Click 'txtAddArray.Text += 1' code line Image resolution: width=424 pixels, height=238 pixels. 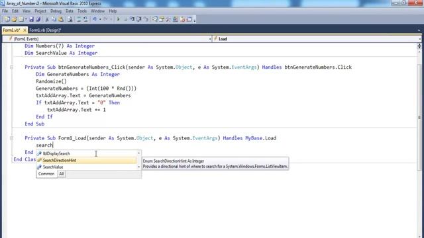point(77,110)
